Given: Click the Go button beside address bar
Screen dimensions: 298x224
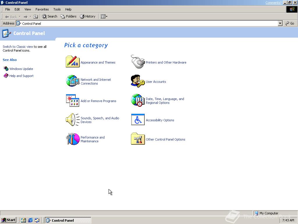Looking at the screenshot, I should [290, 23].
